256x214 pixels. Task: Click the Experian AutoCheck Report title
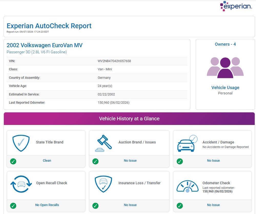(49, 26)
